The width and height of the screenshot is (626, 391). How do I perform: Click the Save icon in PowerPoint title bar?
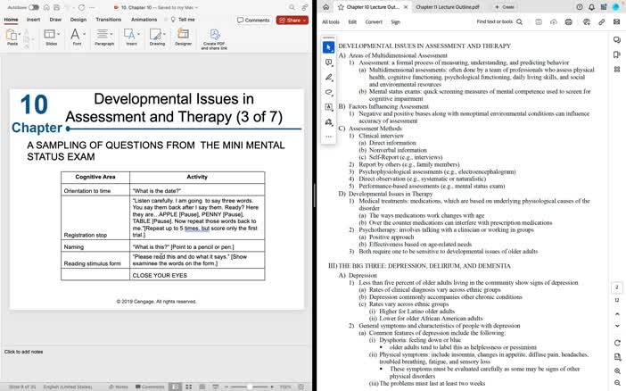57,8
